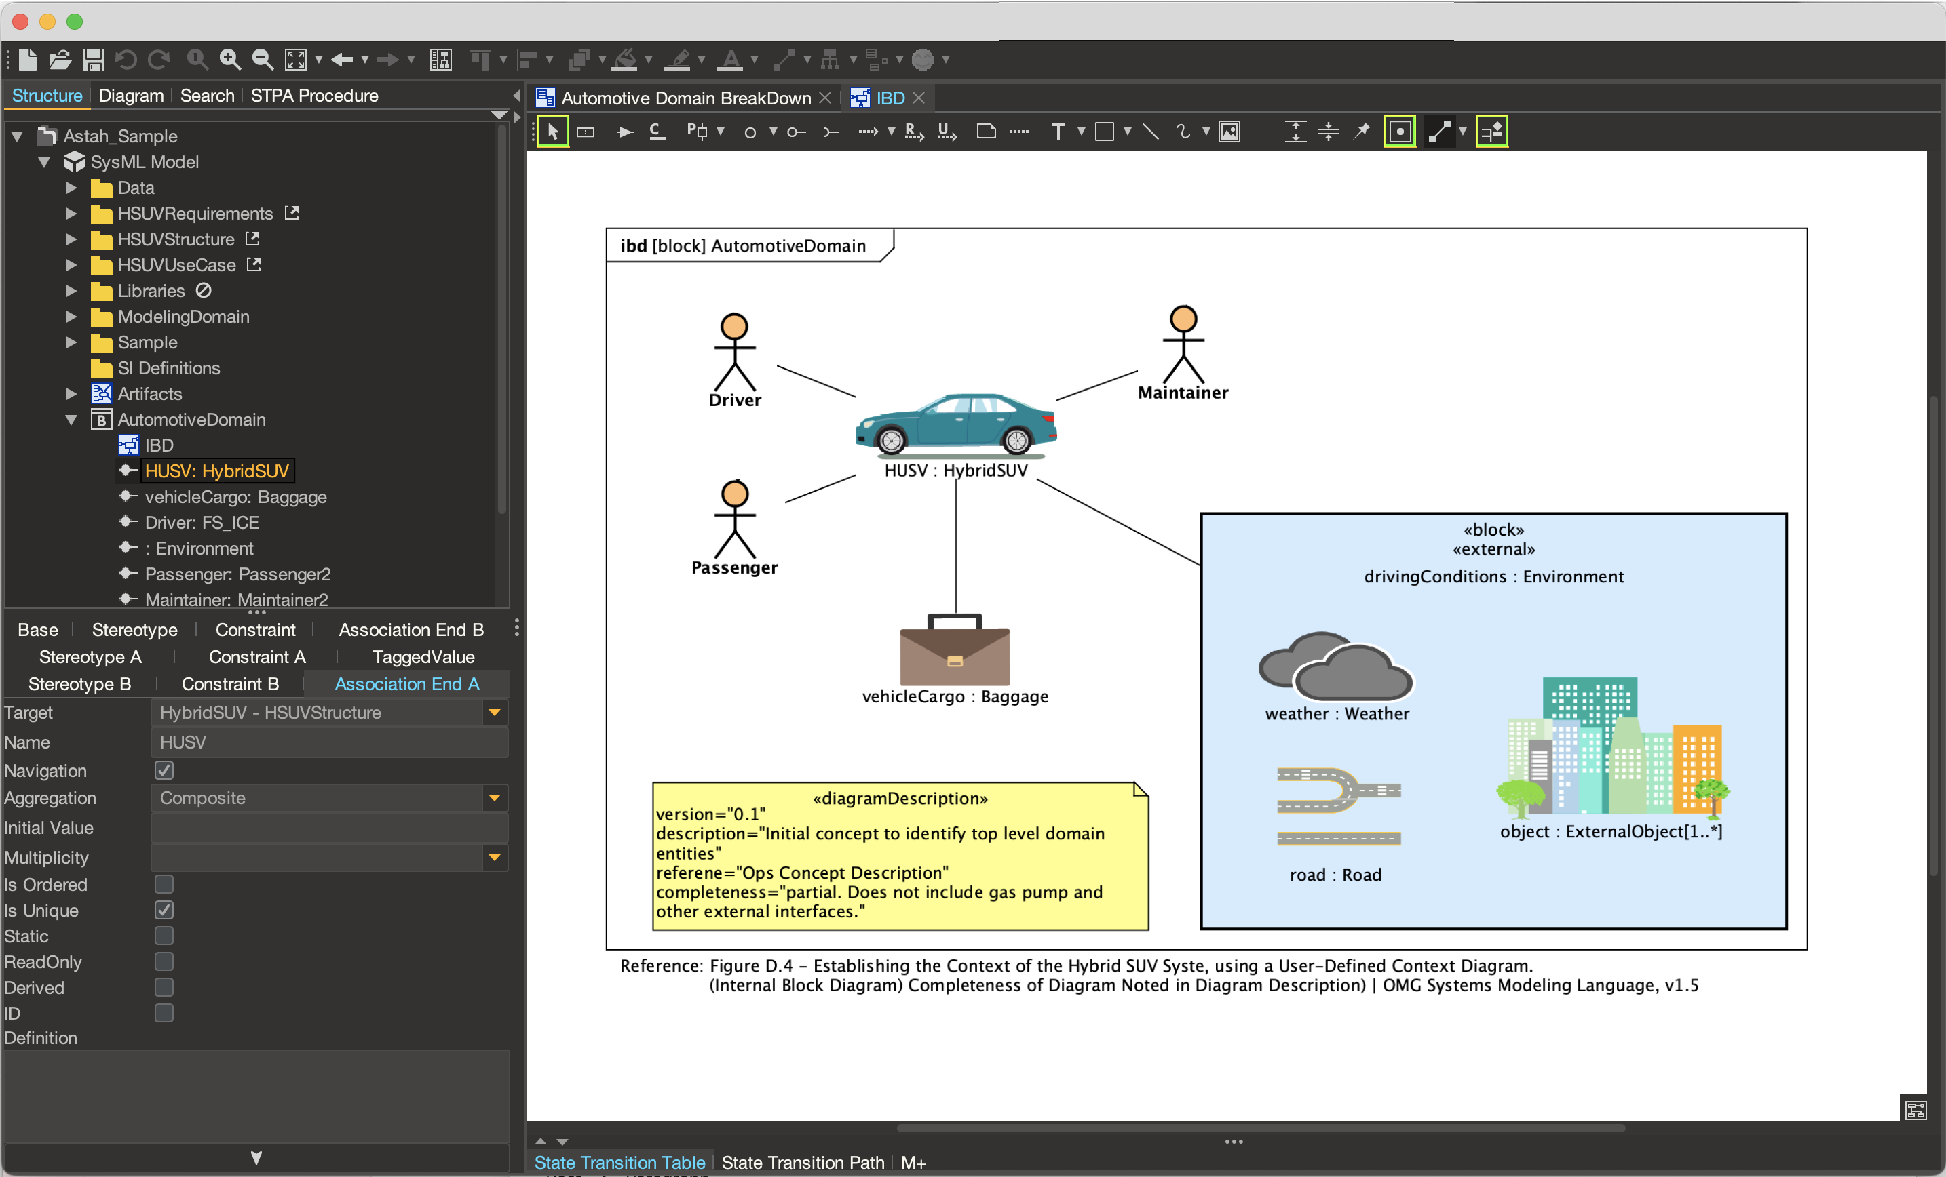Open the Automotive Domain BreakDown tab
Screen dimensions: 1946x1177
[685, 98]
